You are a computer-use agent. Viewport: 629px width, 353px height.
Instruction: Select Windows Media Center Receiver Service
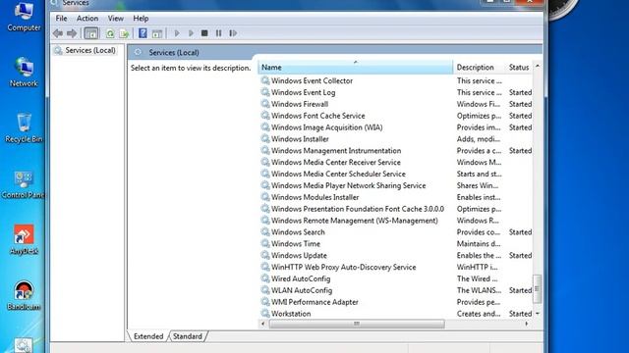pos(336,162)
